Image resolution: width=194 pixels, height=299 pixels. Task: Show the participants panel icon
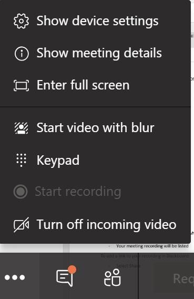pyautogui.click(x=113, y=277)
